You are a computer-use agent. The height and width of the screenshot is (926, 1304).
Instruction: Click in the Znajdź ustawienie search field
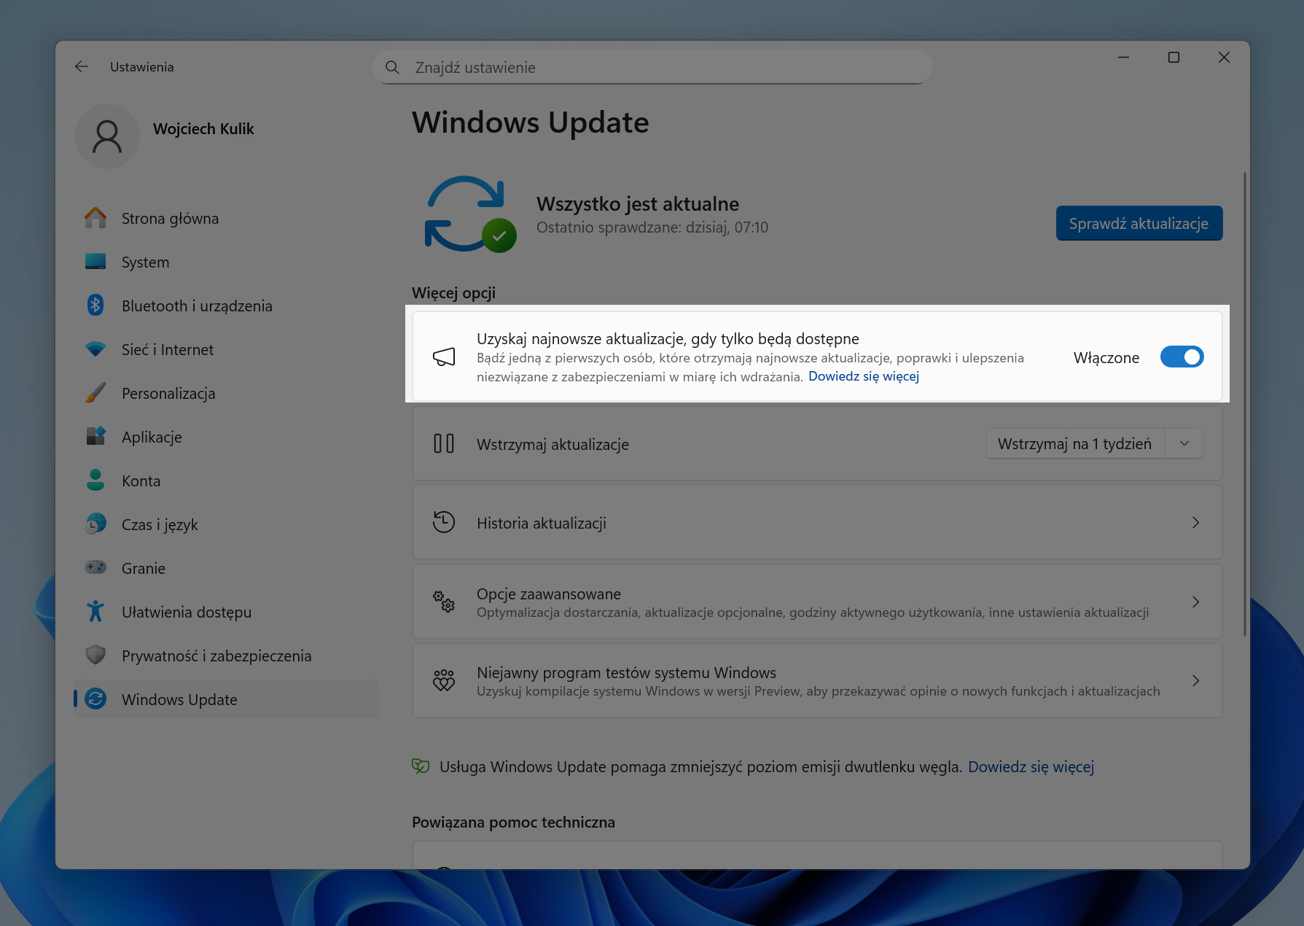[656, 67]
